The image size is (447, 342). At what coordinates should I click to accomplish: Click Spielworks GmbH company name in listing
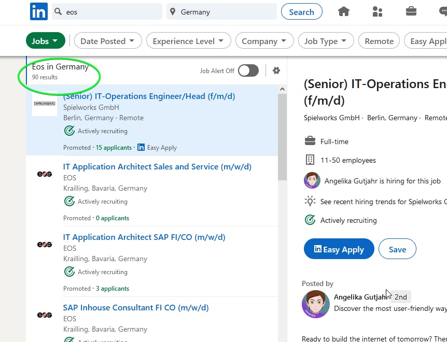click(91, 107)
